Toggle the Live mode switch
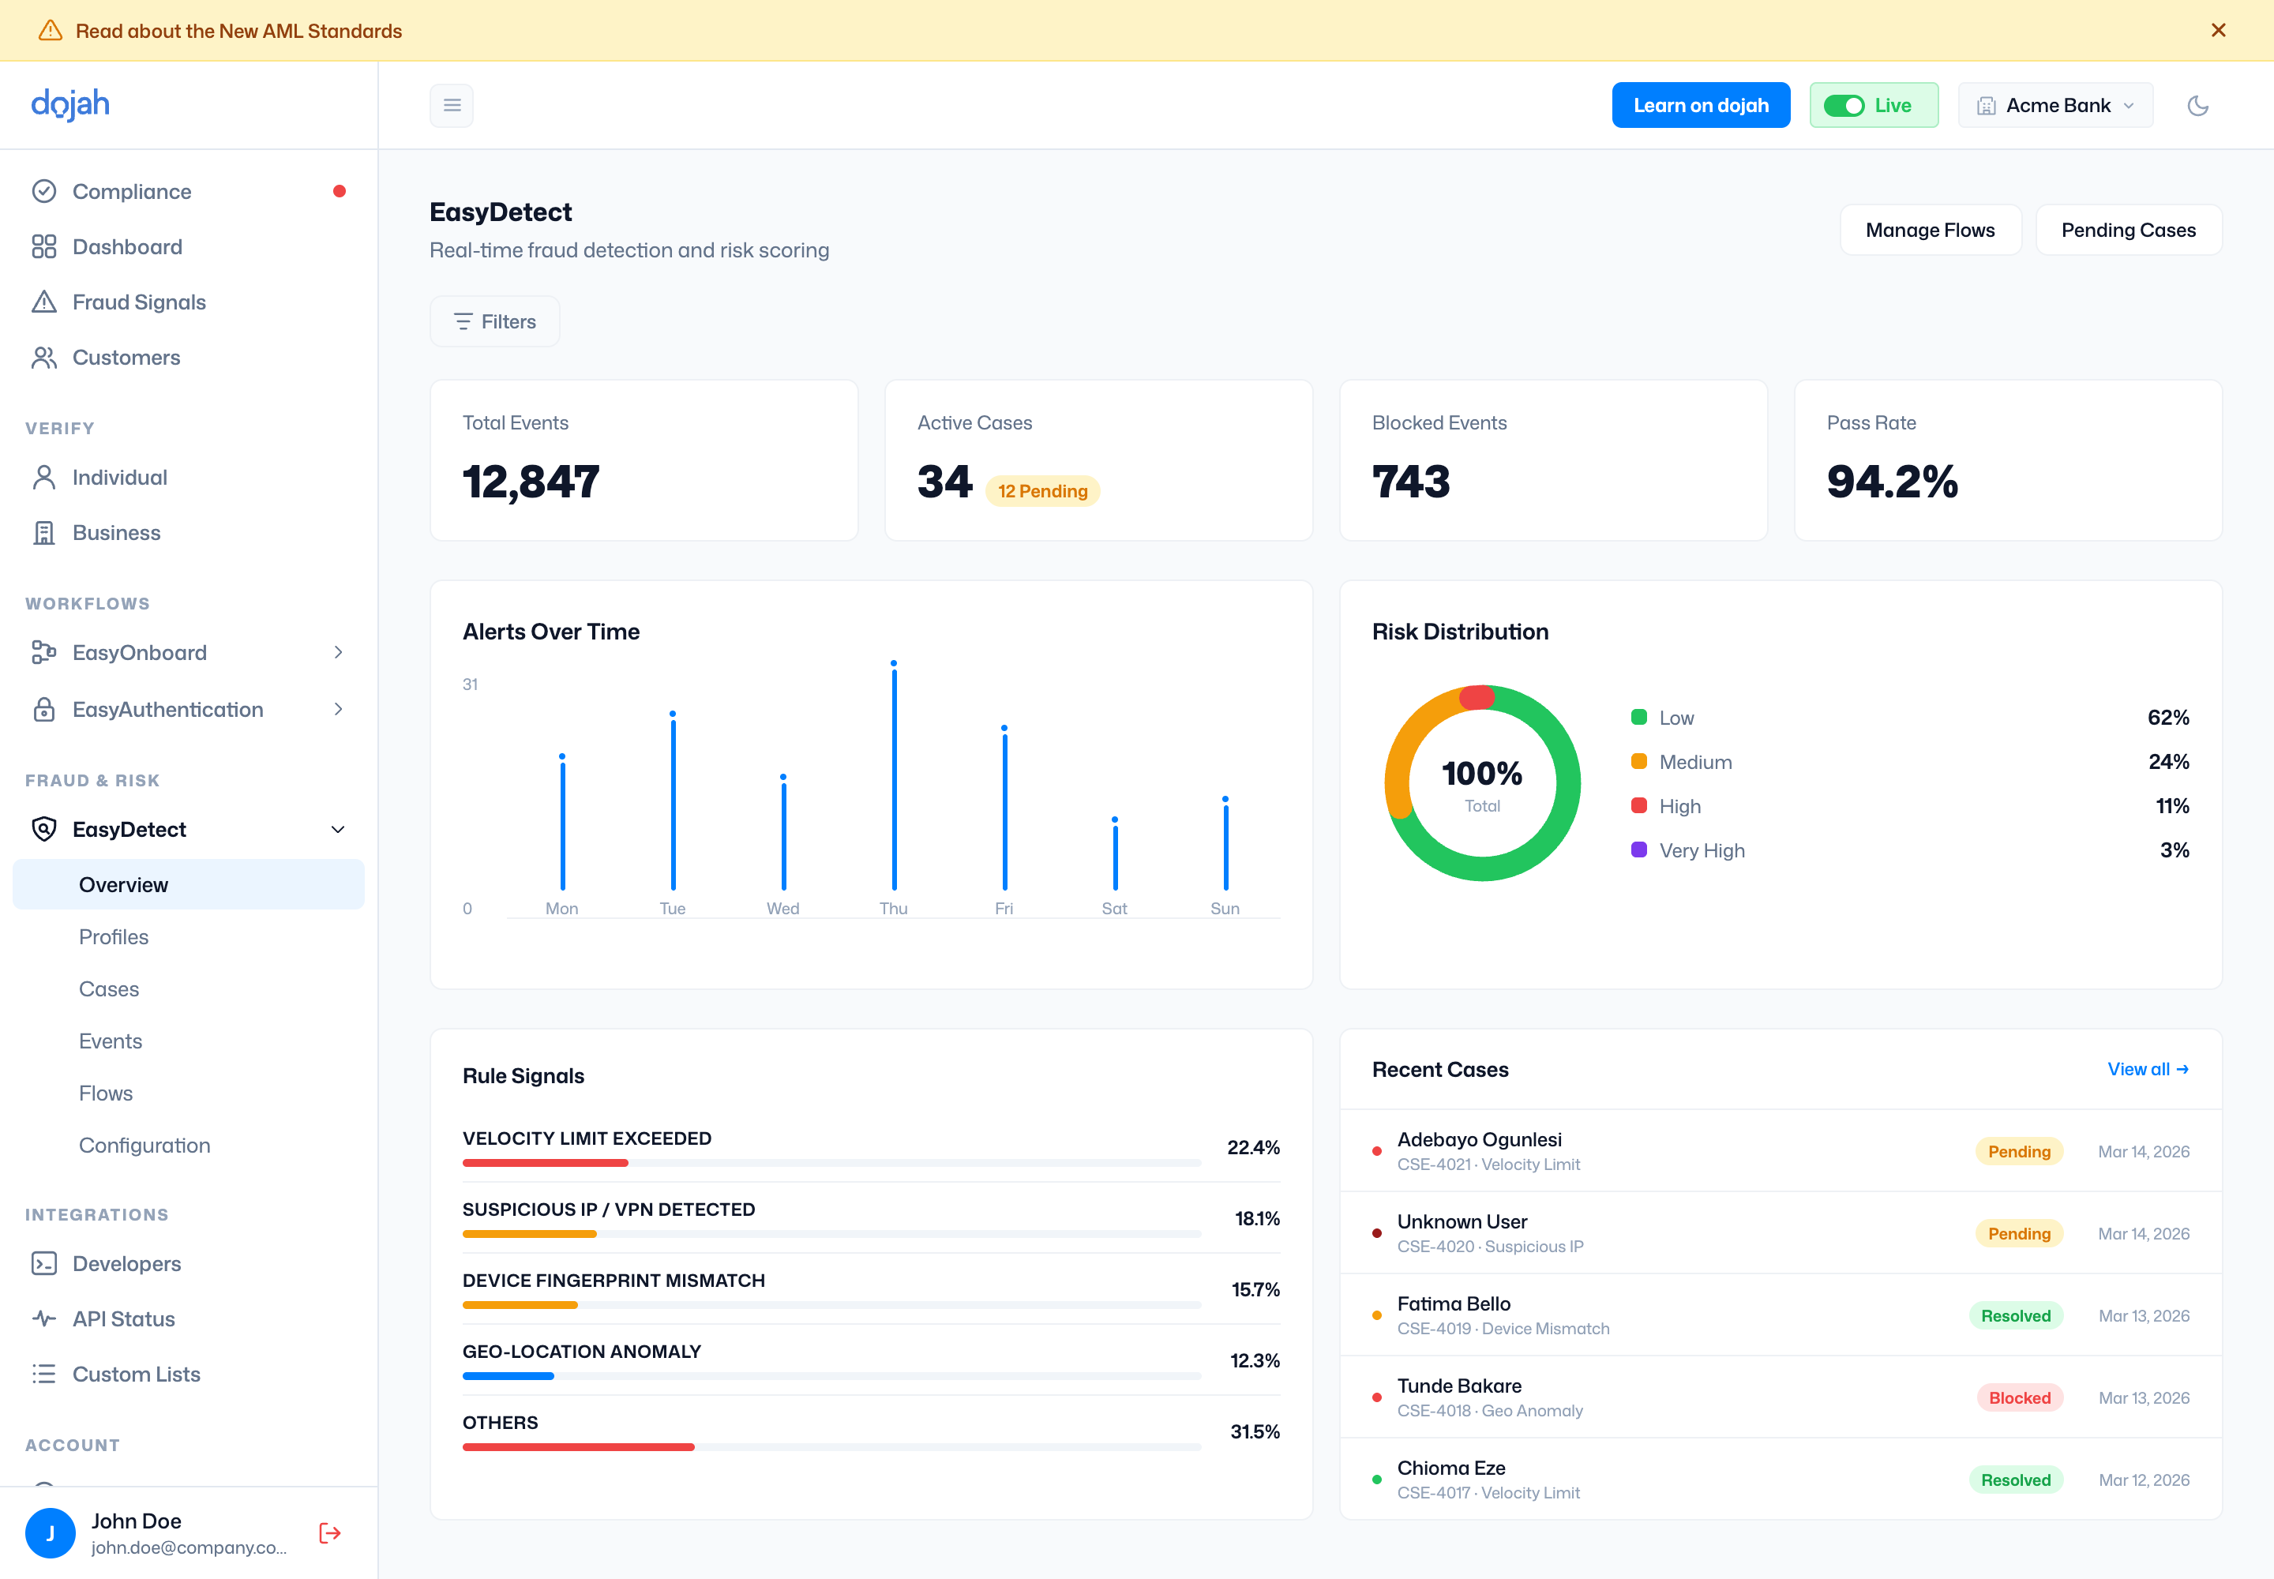Image resolution: width=2274 pixels, height=1579 pixels. pyautogui.click(x=1844, y=106)
